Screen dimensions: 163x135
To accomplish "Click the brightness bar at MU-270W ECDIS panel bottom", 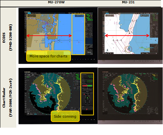I will [x=89, y=52].
